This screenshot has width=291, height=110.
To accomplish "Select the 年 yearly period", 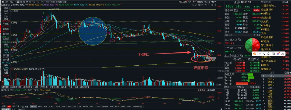I will coord(30,2).
